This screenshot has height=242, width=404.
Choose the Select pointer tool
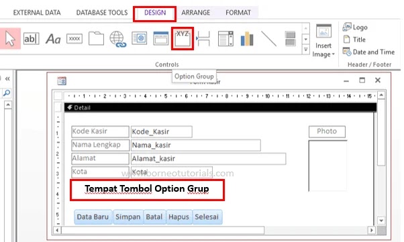coord(10,39)
